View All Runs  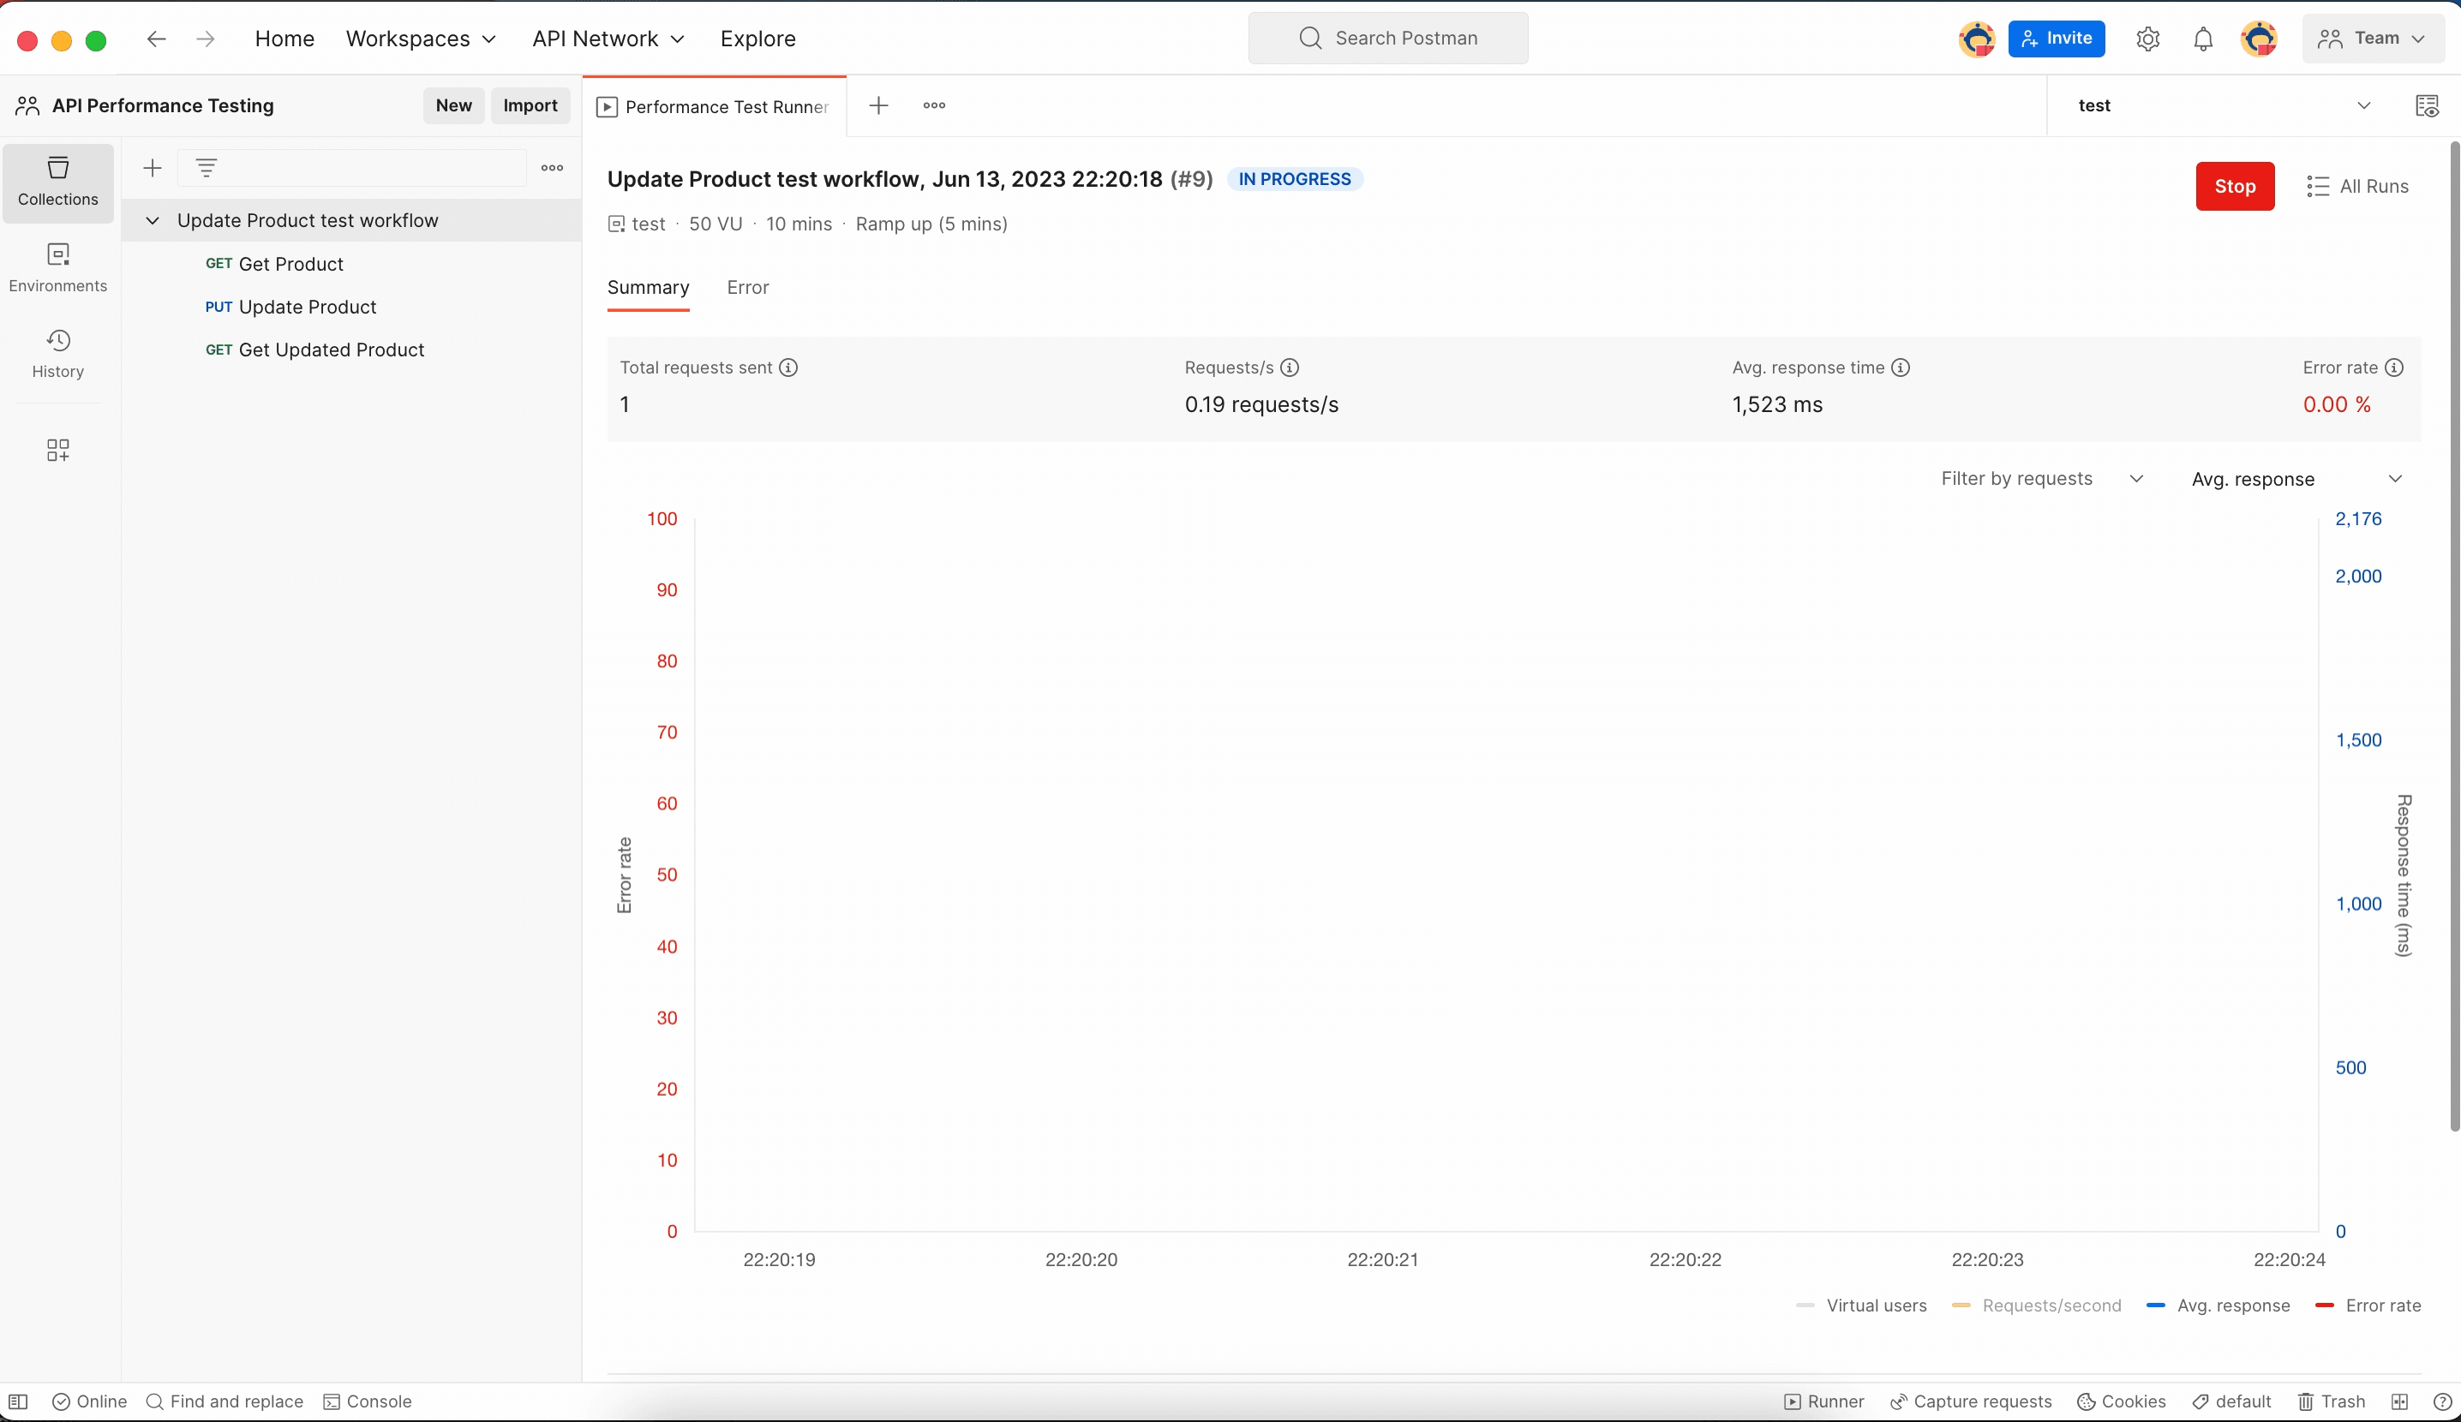click(2357, 187)
